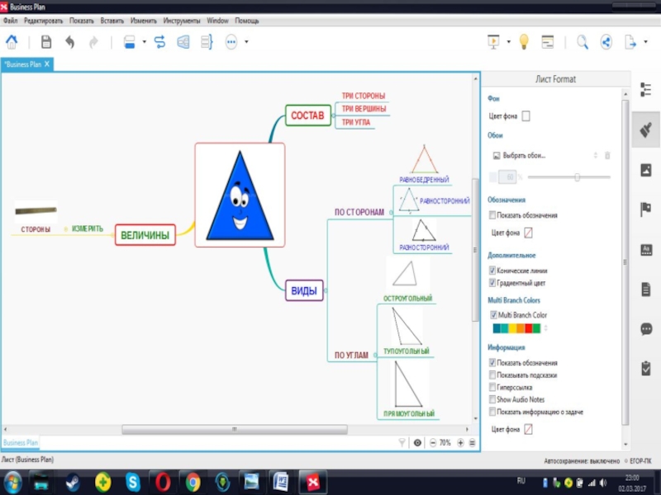661x495 pixels.
Task: Open the Format brush panel in the sidebar
Action: pos(646,130)
